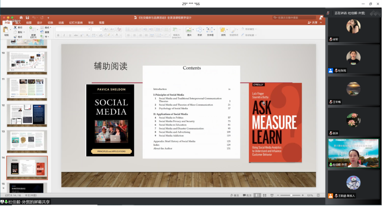383x206 pixels.
Task: Open the Review (审阅) ribbon tab
Action: click(x=91, y=23)
